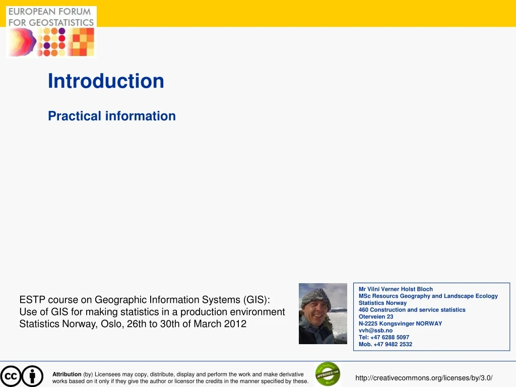The image size is (516, 387).
Task: Click the green Approved for Free Cultural Works badge
Action: point(328,374)
